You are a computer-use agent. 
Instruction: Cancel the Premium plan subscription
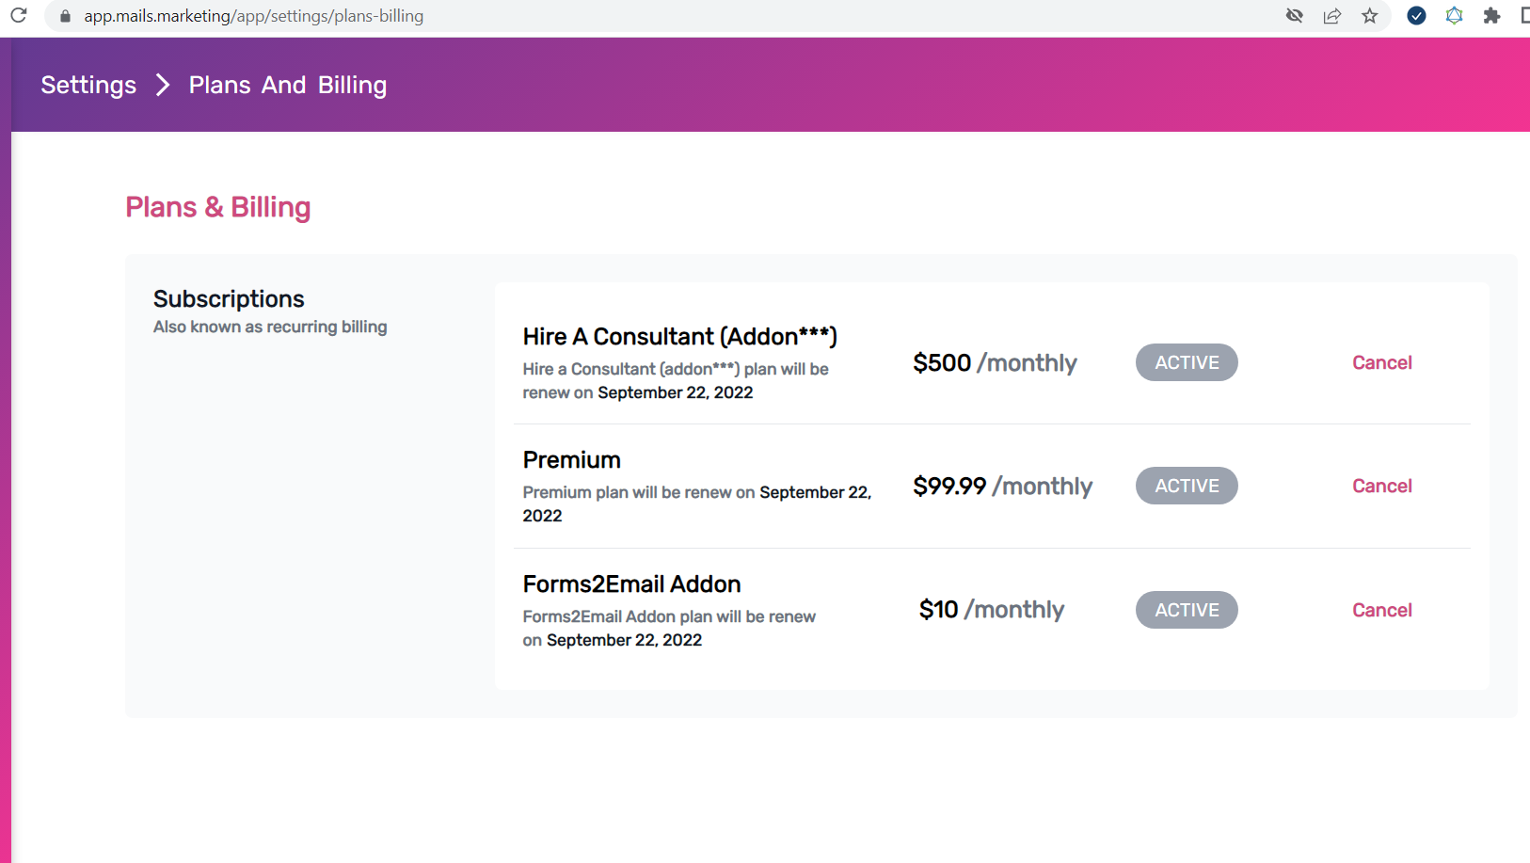[x=1381, y=486]
